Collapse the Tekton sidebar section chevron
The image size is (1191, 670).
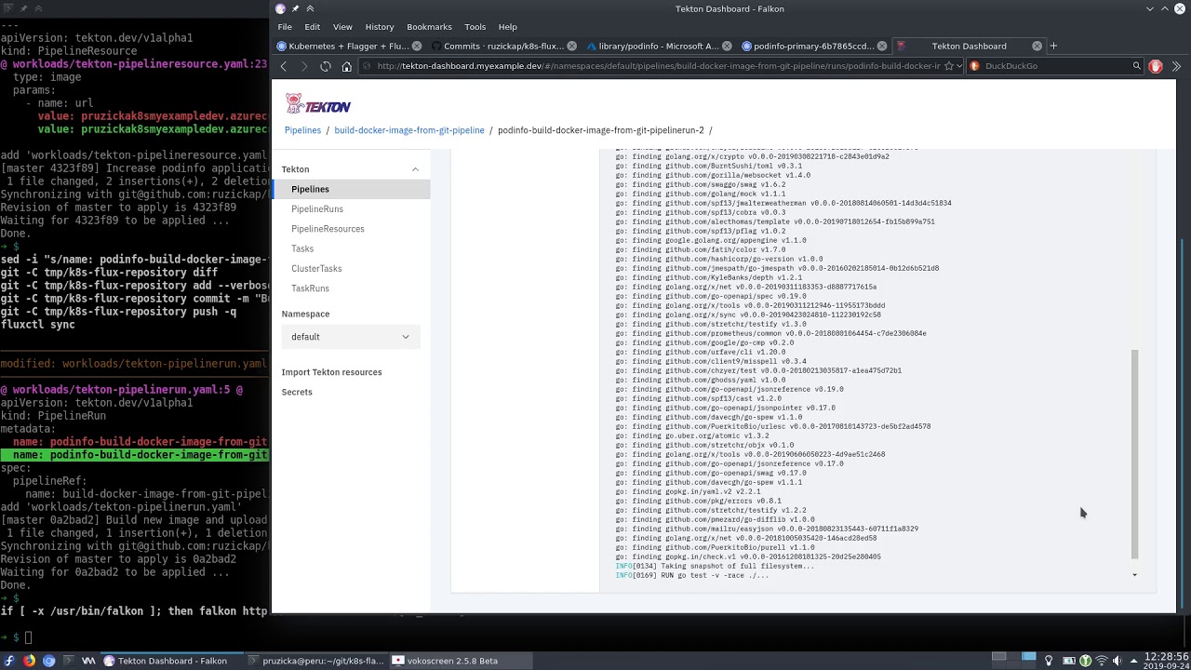pos(415,169)
